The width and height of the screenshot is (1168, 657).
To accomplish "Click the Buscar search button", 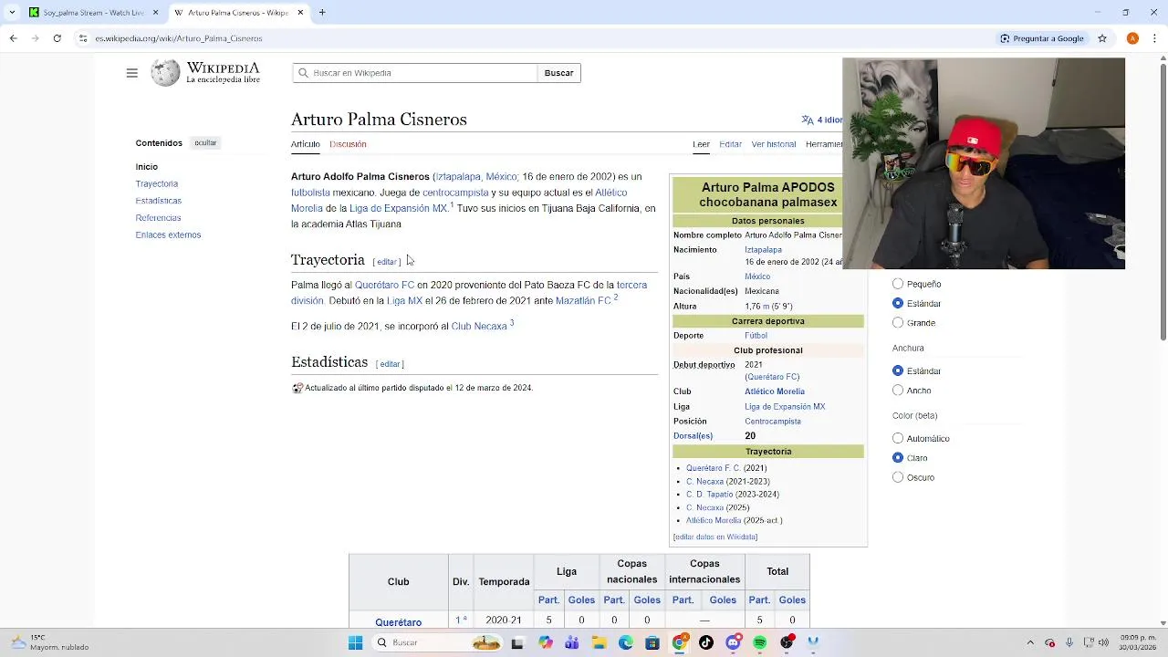I will pos(558,73).
